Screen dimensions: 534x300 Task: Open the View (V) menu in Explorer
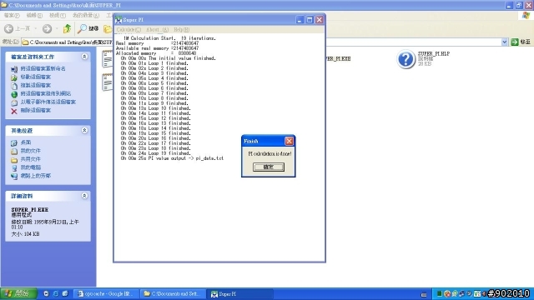(58, 15)
